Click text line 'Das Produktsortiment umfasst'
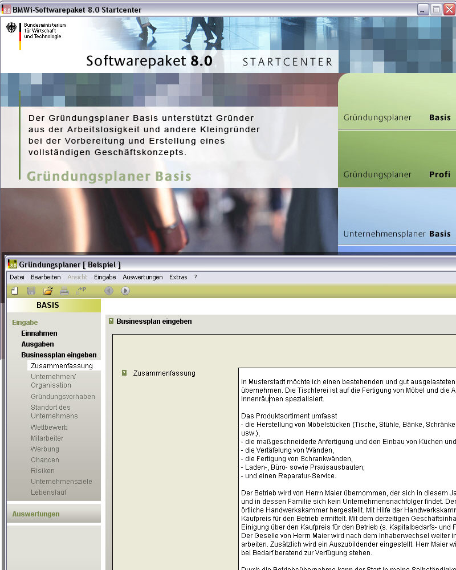Viewport: 456px width, 570px height. (289, 416)
